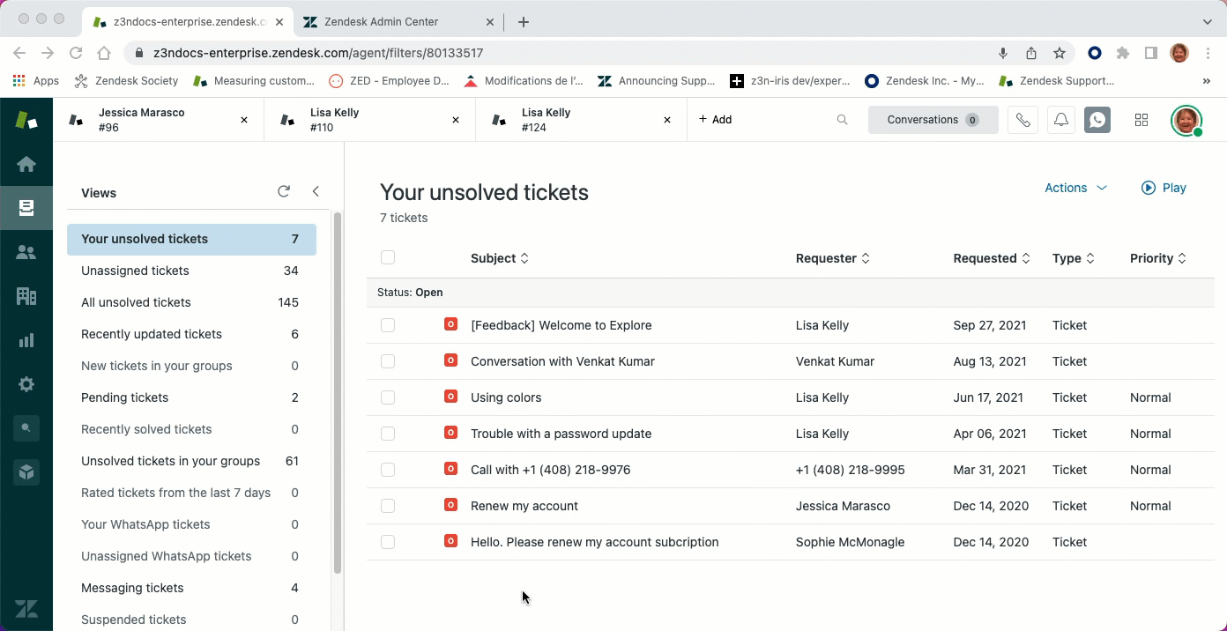The image size is (1227, 631).
Task: Open the Home dashboard in the sidebar
Action: [x=26, y=164]
